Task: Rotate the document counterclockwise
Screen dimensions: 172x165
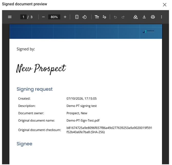Action: [84, 17]
